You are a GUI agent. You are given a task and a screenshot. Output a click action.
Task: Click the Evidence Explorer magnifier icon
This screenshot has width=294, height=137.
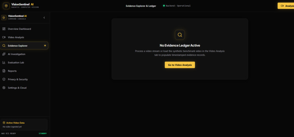point(4,45)
